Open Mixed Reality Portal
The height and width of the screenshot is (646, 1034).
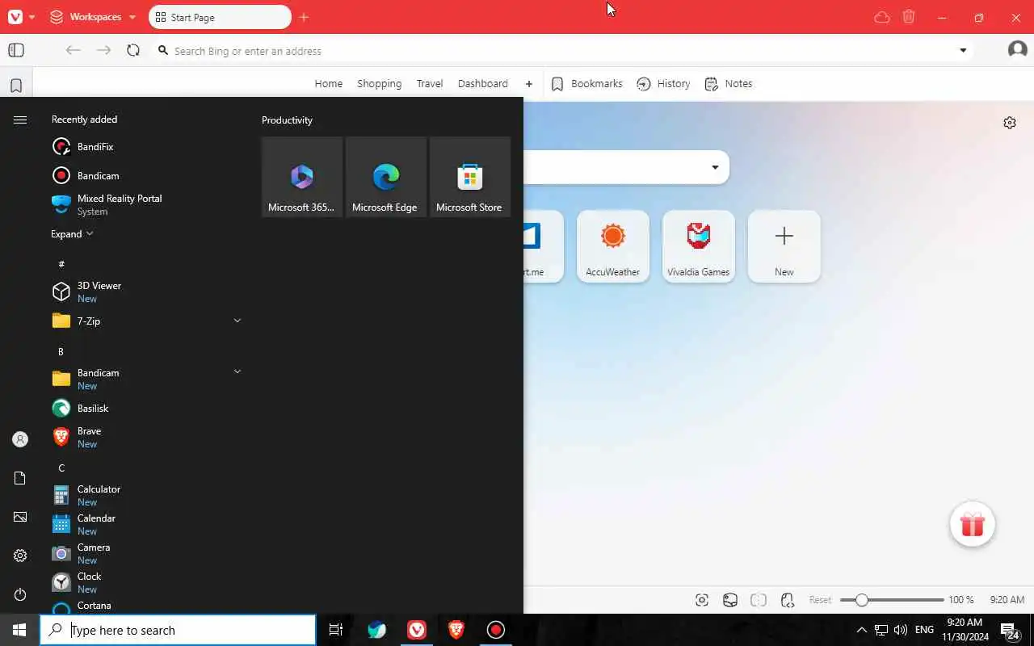(x=145, y=204)
